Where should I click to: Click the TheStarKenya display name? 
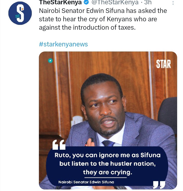(x=60, y=2)
